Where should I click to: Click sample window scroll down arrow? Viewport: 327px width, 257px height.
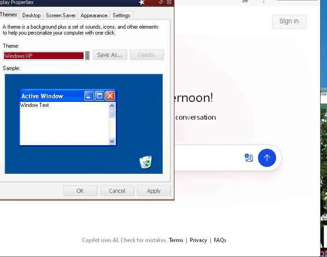tap(112, 141)
